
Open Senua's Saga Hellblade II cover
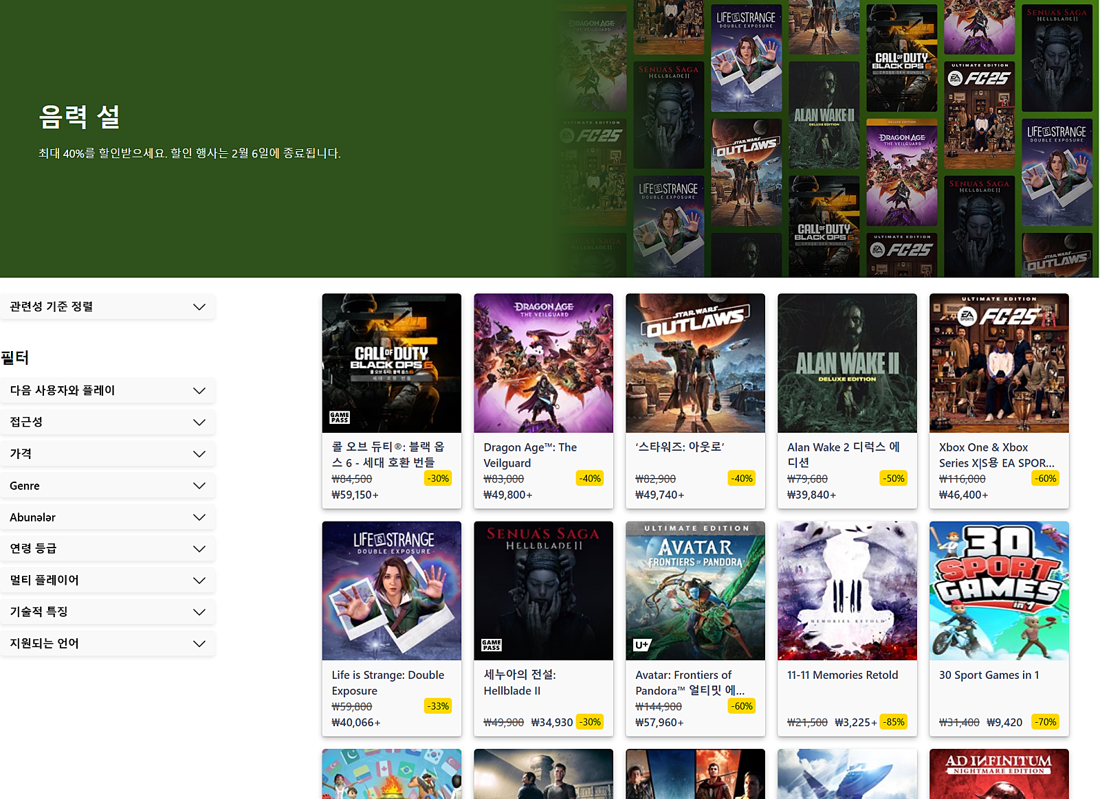[x=544, y=591]
